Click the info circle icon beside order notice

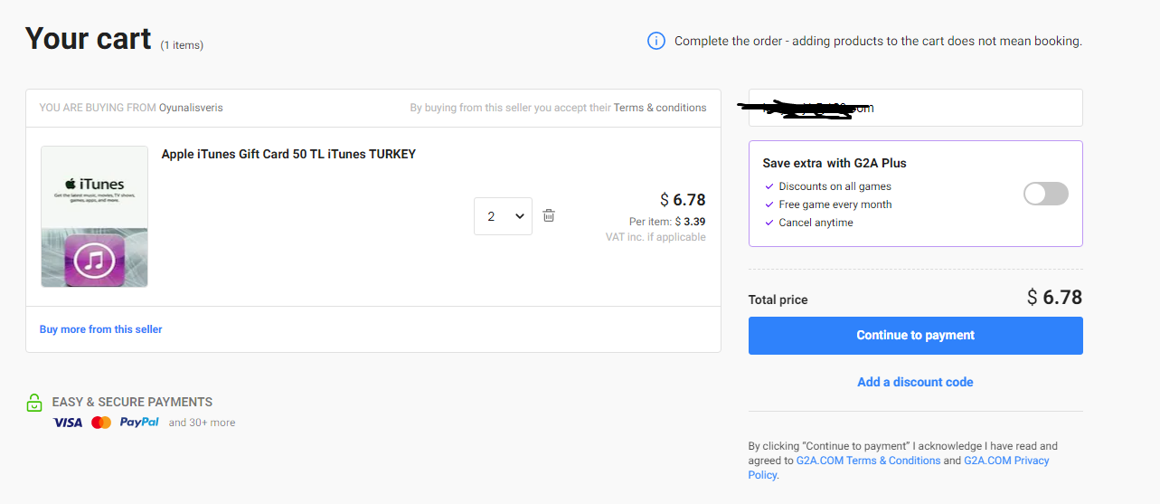point(656,41)
